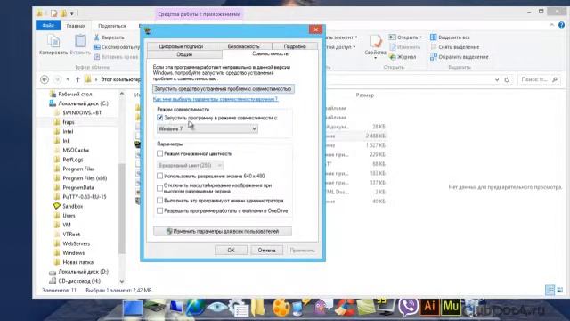Click the Copy icon in Explorer ribbon
This screenshot has width=570, height=321.
pos(53,42)
